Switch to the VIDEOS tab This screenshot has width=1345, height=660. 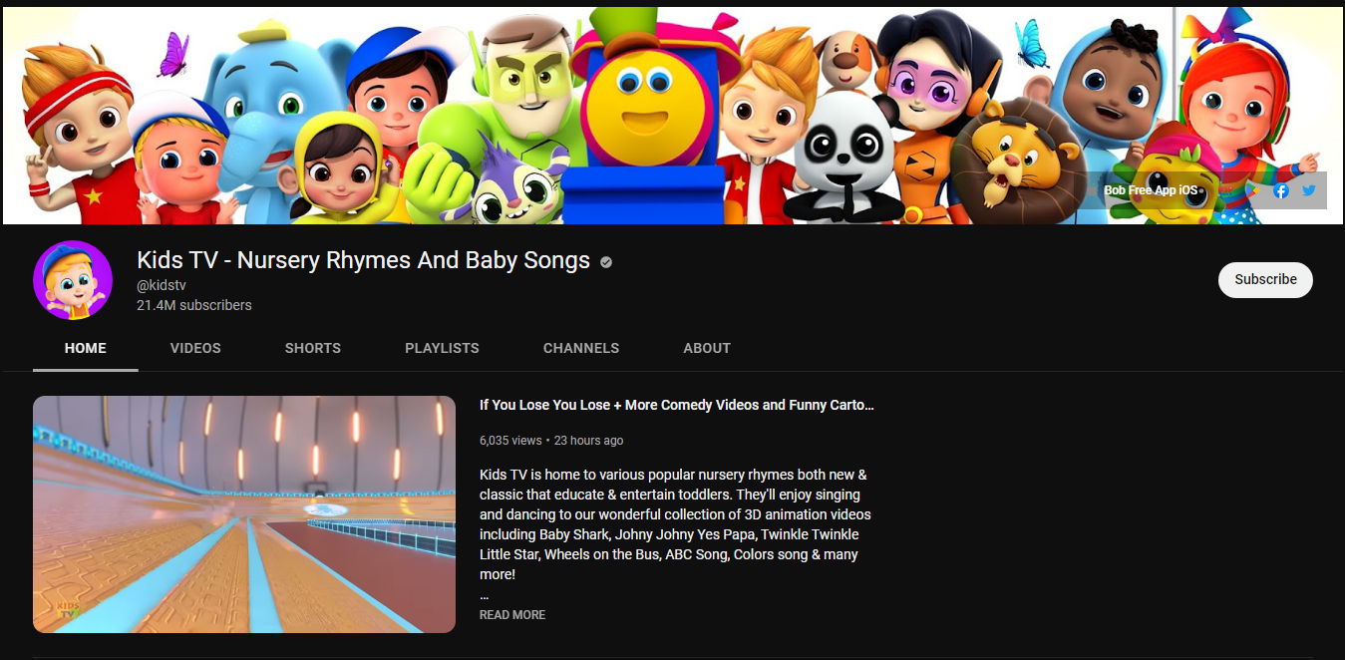(x=195, y=348)
